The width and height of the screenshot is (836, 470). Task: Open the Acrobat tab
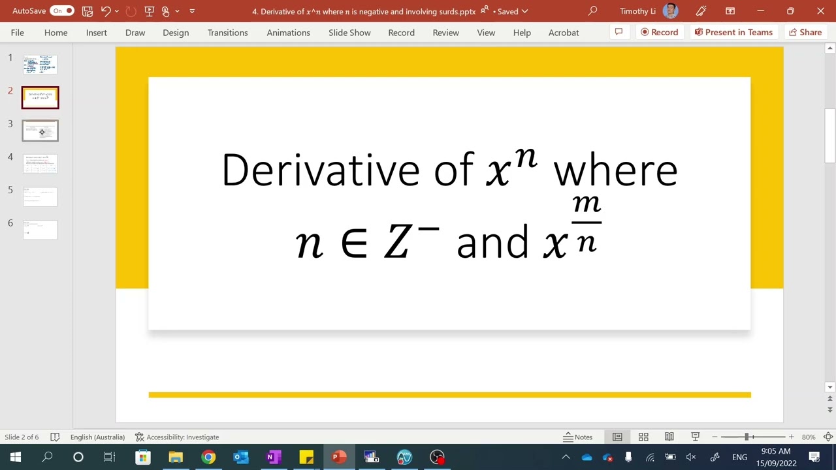564,33
